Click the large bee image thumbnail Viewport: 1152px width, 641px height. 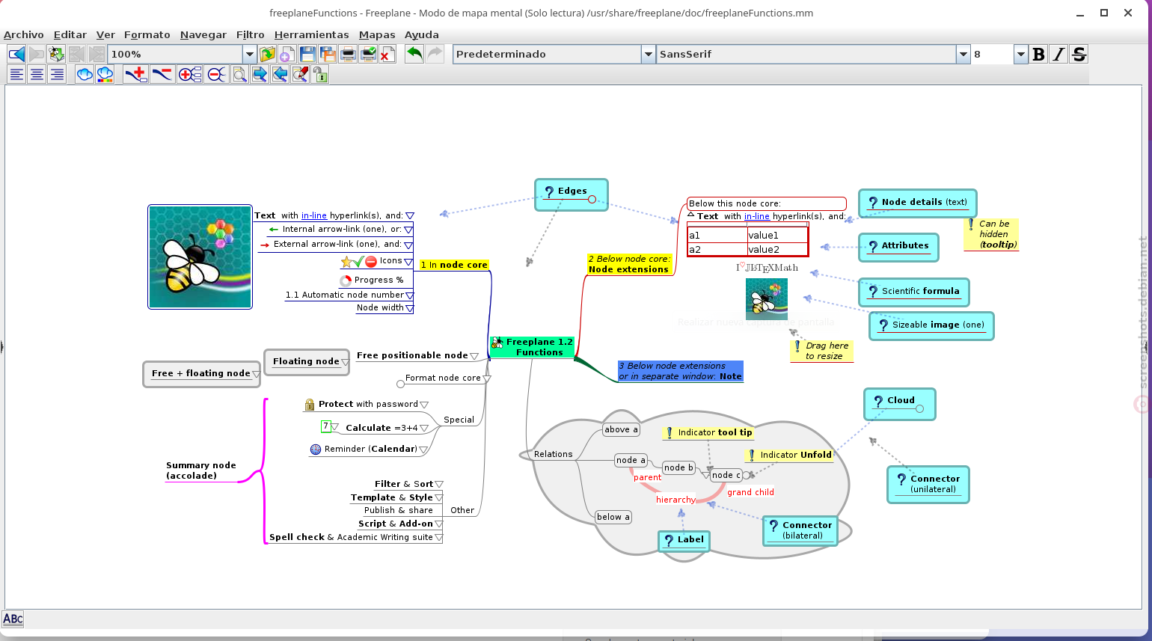coord(200,257)
